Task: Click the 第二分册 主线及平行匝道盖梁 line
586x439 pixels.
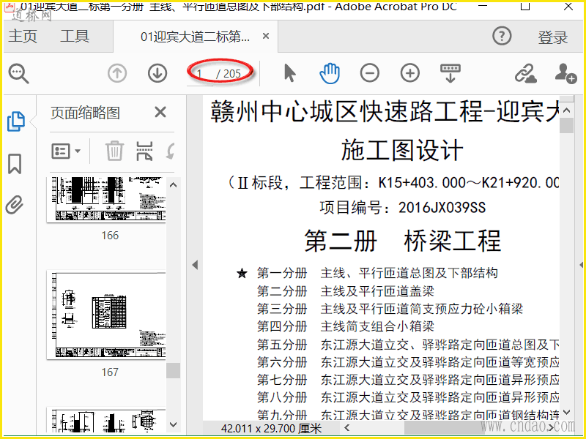Action: 345,291
